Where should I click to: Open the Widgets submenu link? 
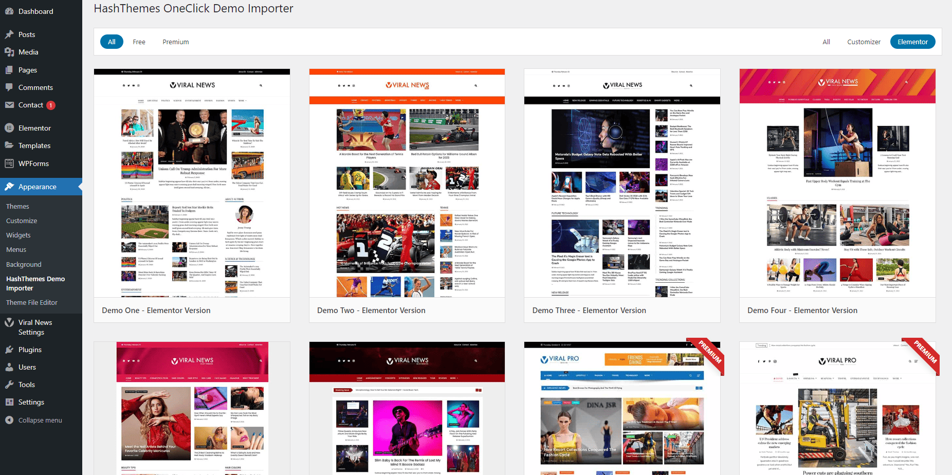click(19, 235)
